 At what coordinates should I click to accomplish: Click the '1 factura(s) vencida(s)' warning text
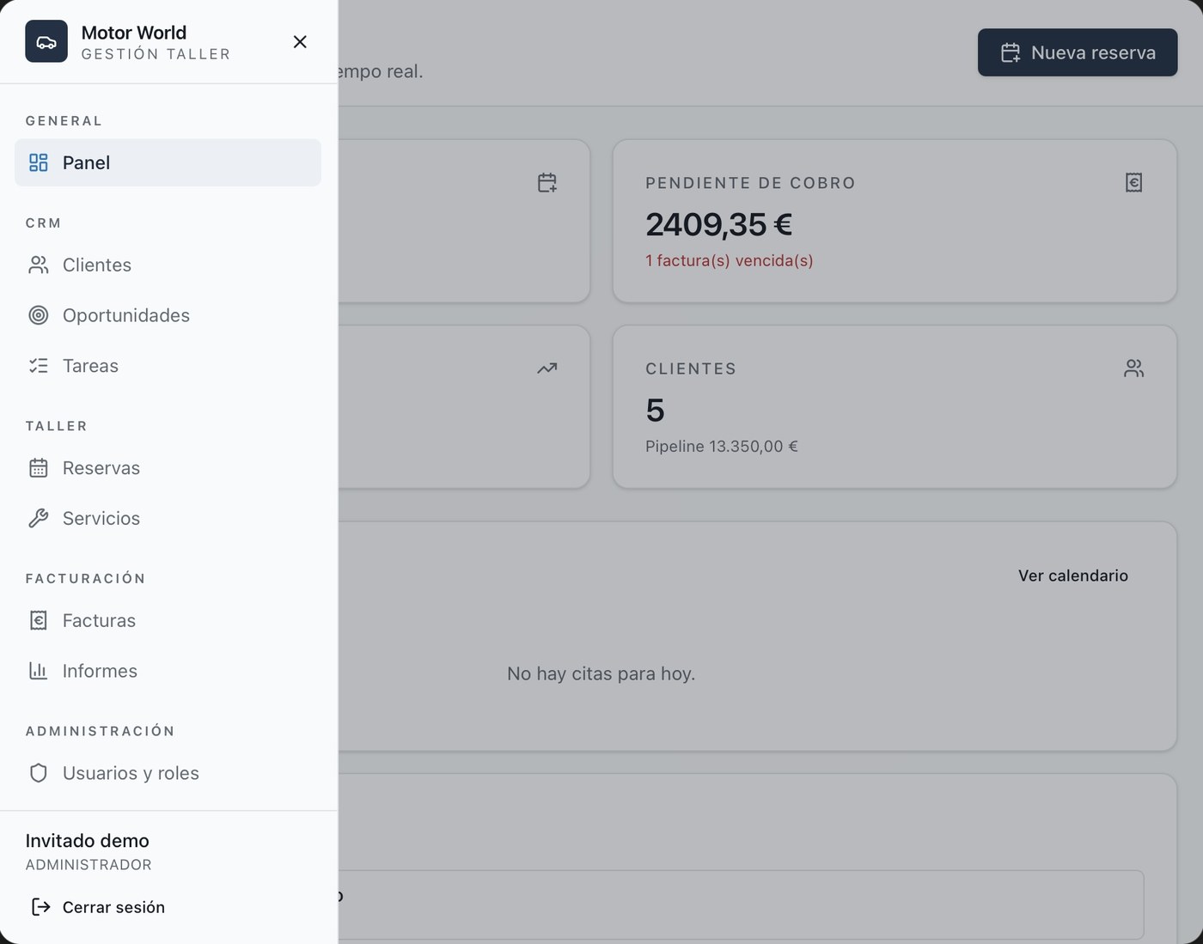pyautogui.click(x=730, y=260)
